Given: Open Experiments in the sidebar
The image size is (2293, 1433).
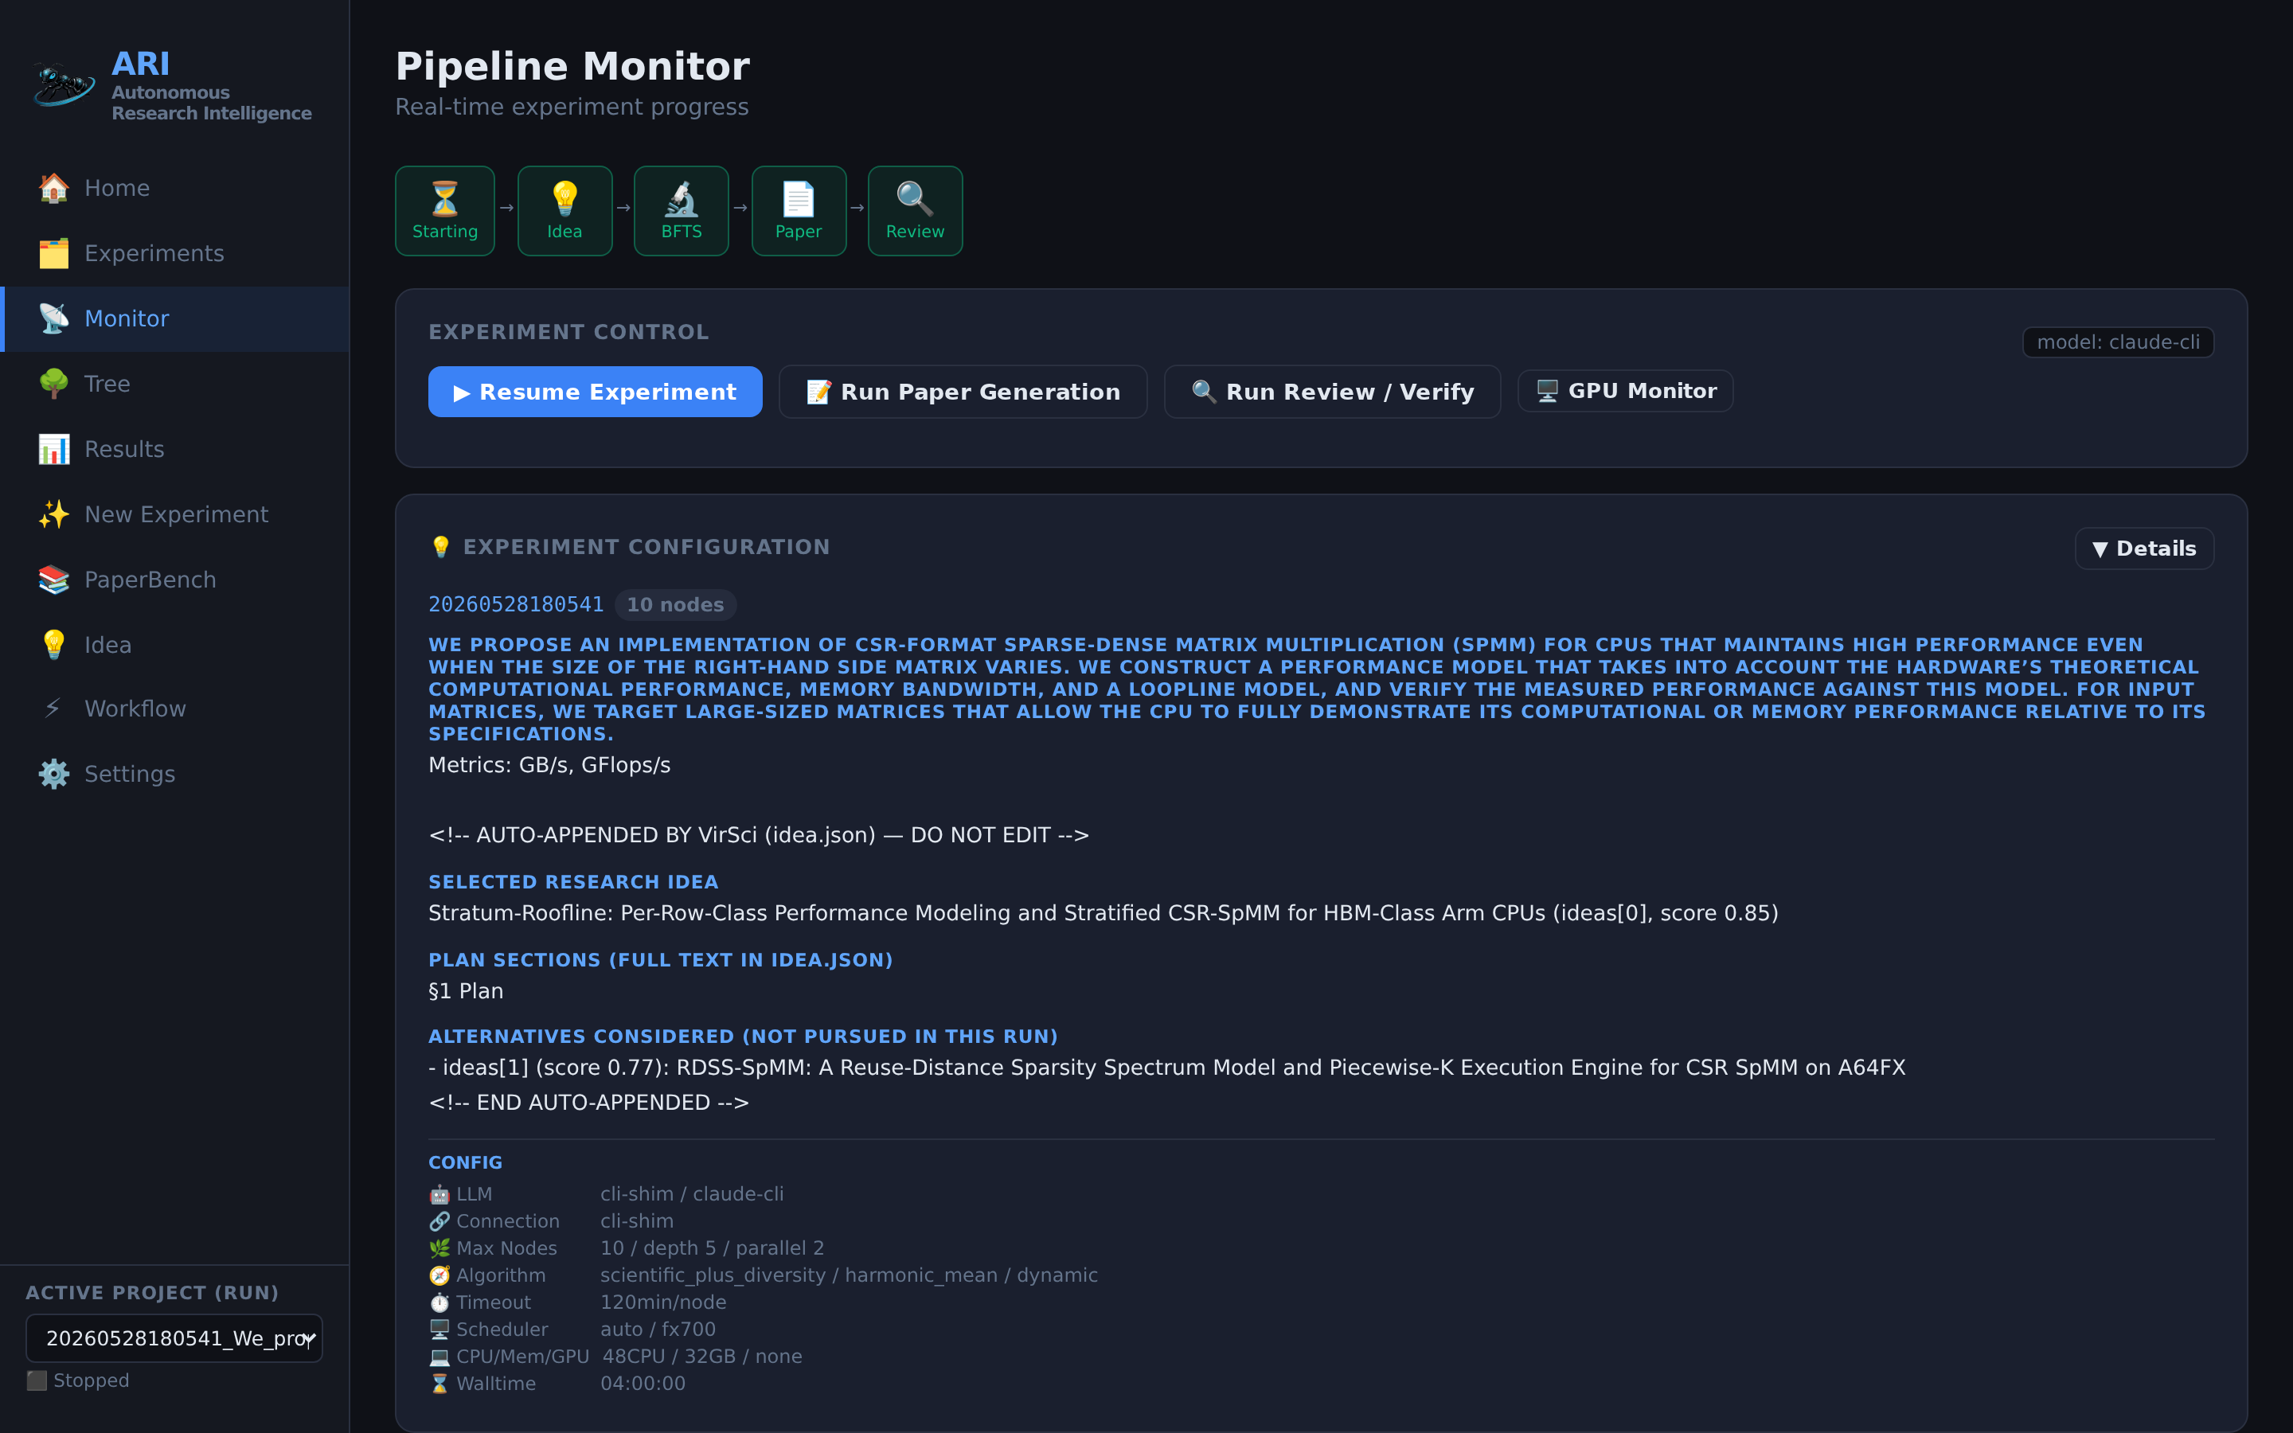Looking at the screenshot, I should (176, 253).
